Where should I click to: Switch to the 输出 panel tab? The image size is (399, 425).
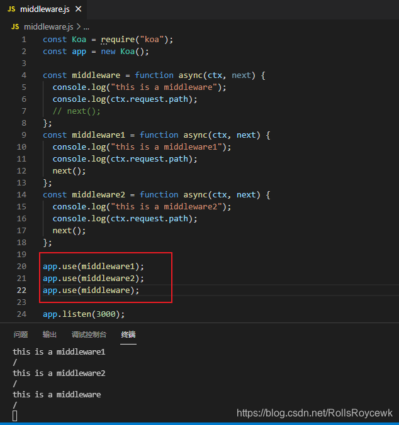point(49,334)
